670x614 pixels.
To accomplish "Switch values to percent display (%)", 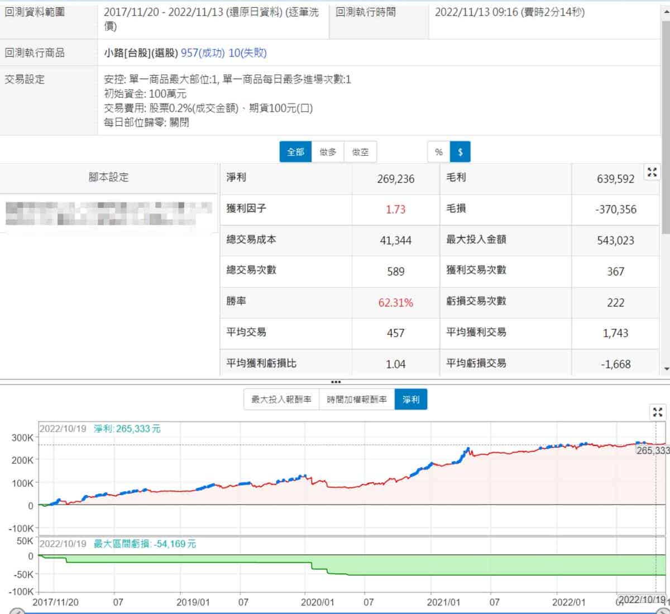I will (439, 152).
